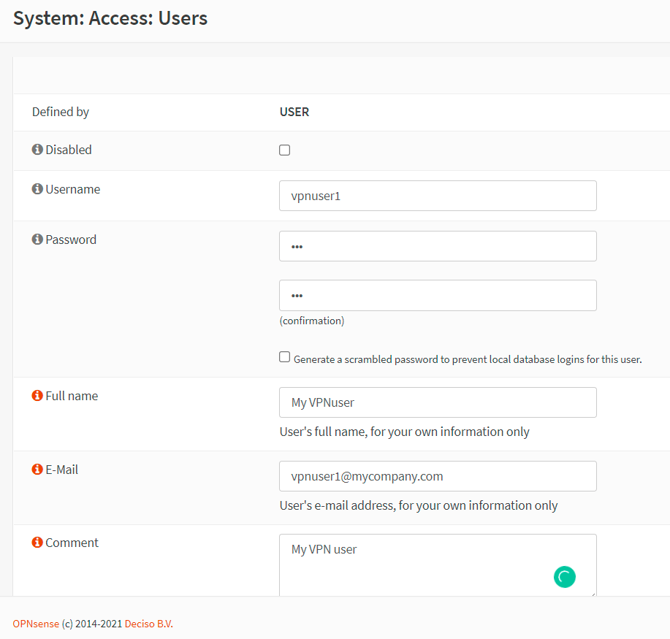
Task: Click the 'User's full name' help text
Action: 404,432
